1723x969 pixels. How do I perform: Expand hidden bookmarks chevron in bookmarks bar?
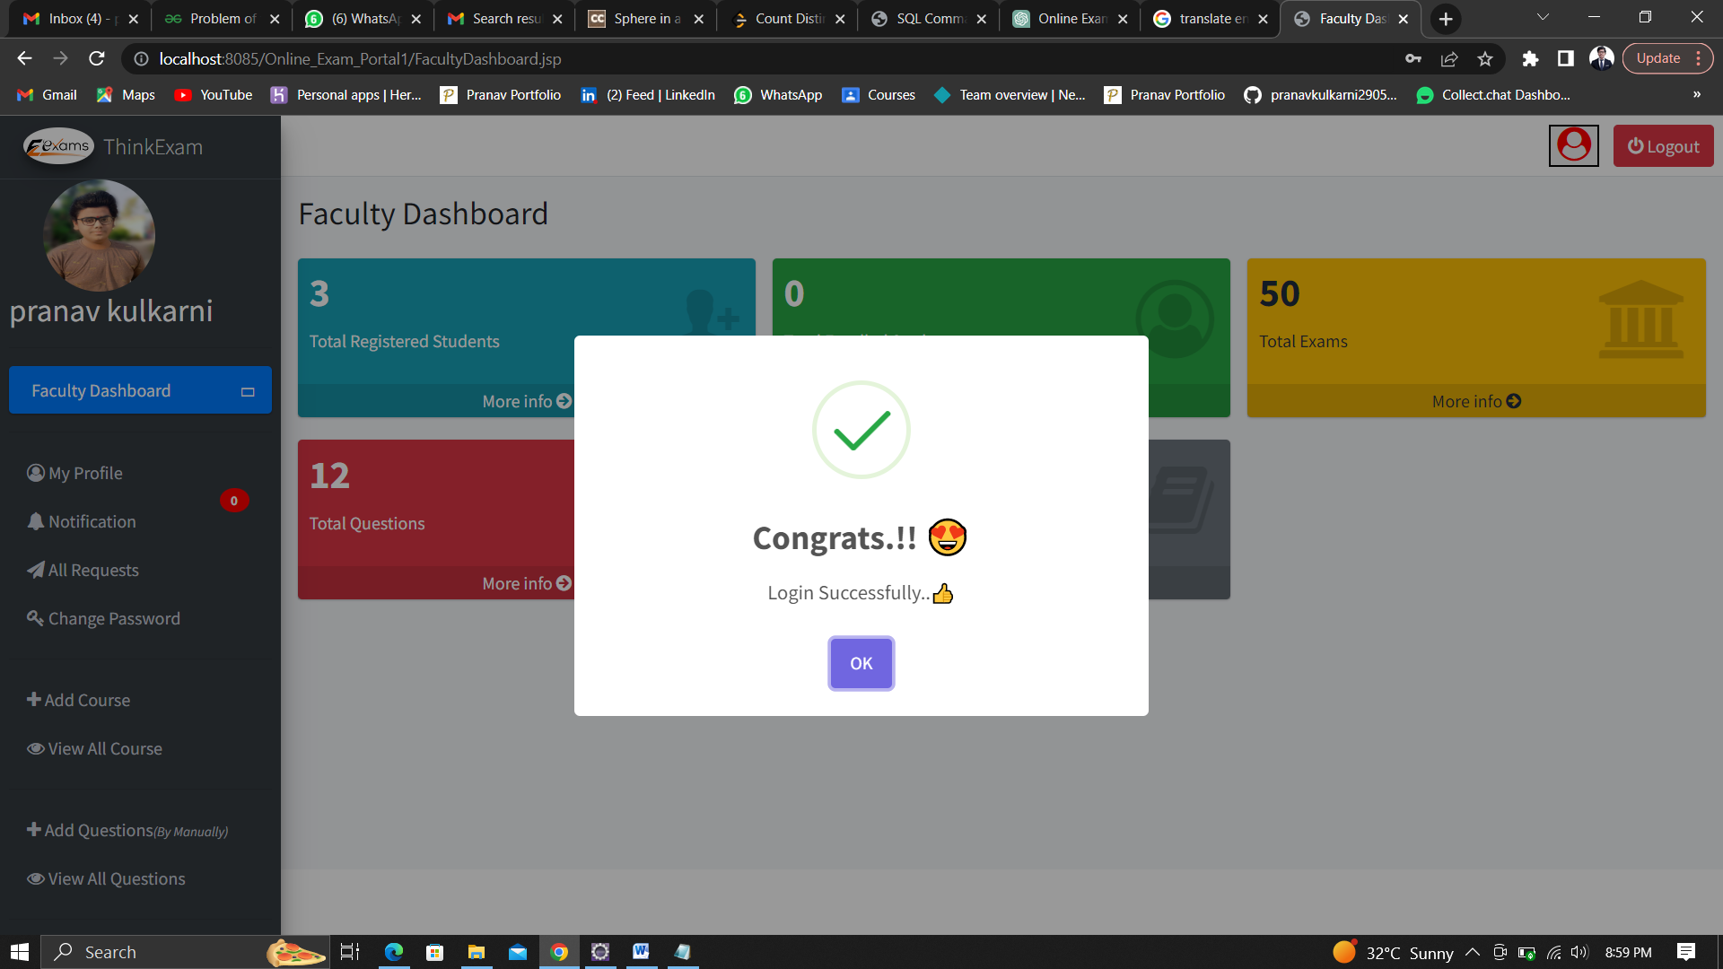(1696, 94)
